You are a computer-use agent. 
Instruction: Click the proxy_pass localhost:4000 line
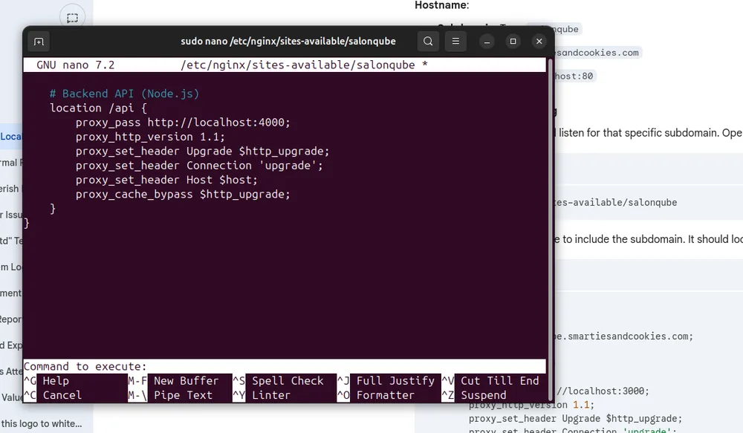click(183, 123)
